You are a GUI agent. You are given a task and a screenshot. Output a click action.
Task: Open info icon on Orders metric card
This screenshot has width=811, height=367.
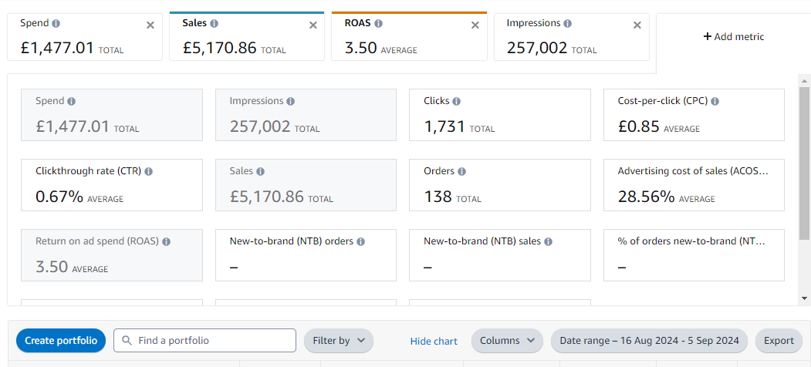[461, 171]
